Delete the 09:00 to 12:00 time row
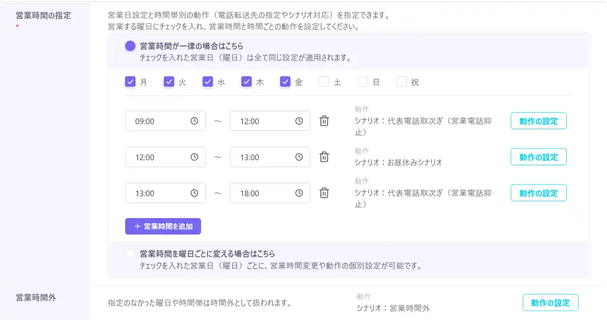The height and width of the screenshot is (320, 607). coord(324,121)
